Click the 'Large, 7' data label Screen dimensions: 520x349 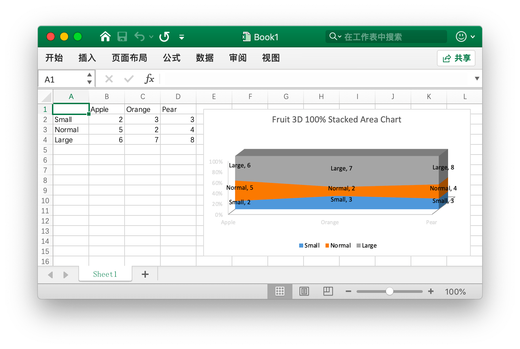pos(341,168)
